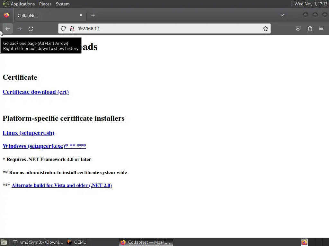Open the alternate build for Vista link
This screenshot has height=246, width=329.
tap(62, 185)
